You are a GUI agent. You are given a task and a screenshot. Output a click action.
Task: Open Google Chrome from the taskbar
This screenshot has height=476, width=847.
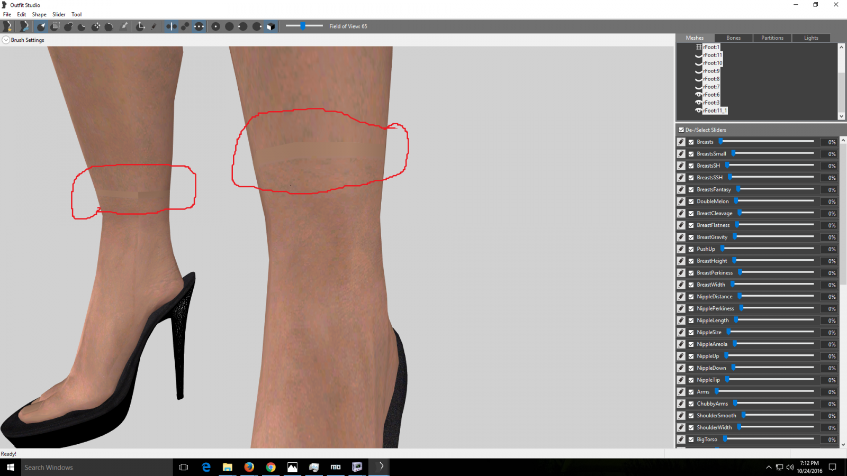(x=271, y=467)
